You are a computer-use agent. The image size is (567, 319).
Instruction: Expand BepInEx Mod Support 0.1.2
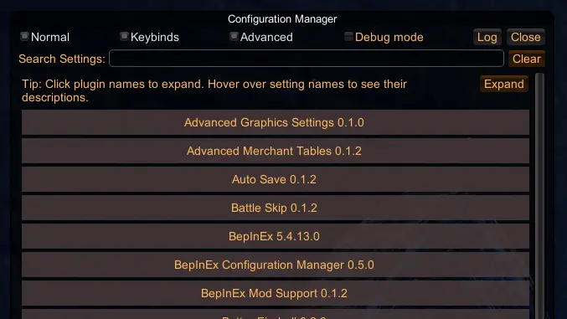pos(276,293)
